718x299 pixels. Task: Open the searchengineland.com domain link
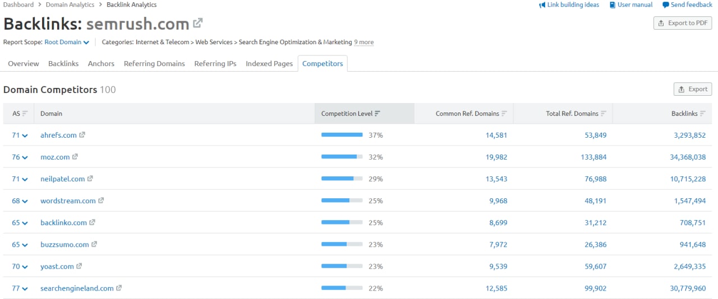click(77, 288)
